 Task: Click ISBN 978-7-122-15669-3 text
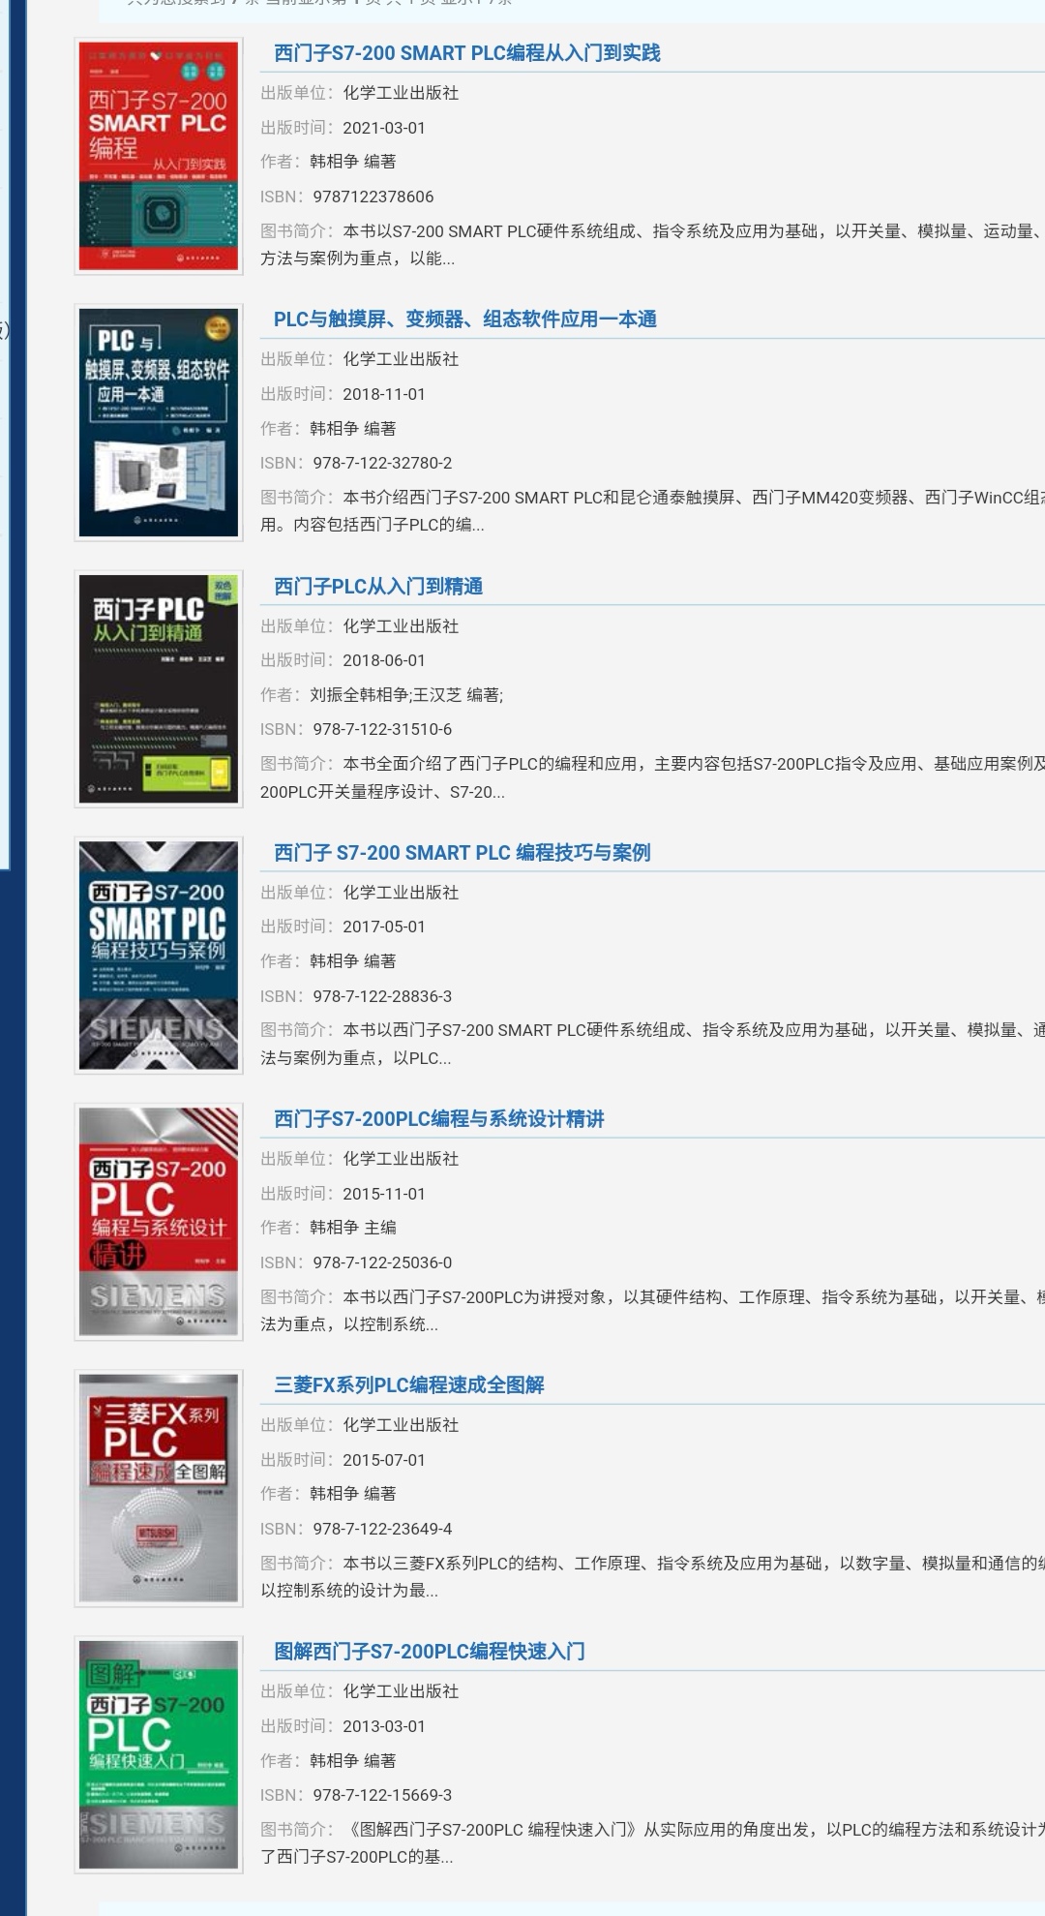[x=382, y=1795]
